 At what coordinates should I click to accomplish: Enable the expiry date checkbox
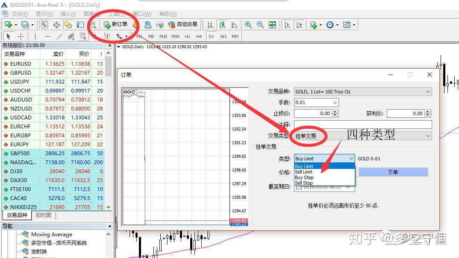299,187
